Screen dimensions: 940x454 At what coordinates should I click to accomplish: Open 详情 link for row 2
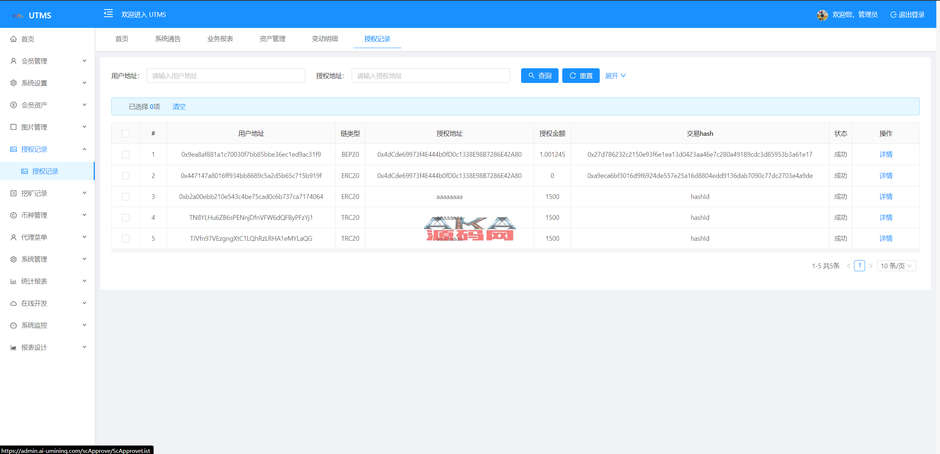pos(886,176)
